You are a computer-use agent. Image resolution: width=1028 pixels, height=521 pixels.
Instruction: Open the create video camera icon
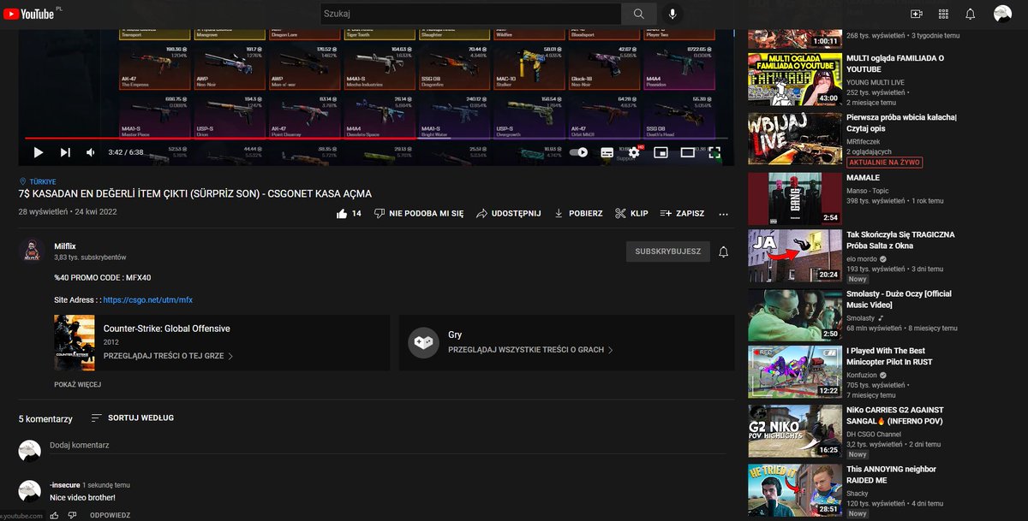pyautogui.click(x=916, y=14)
